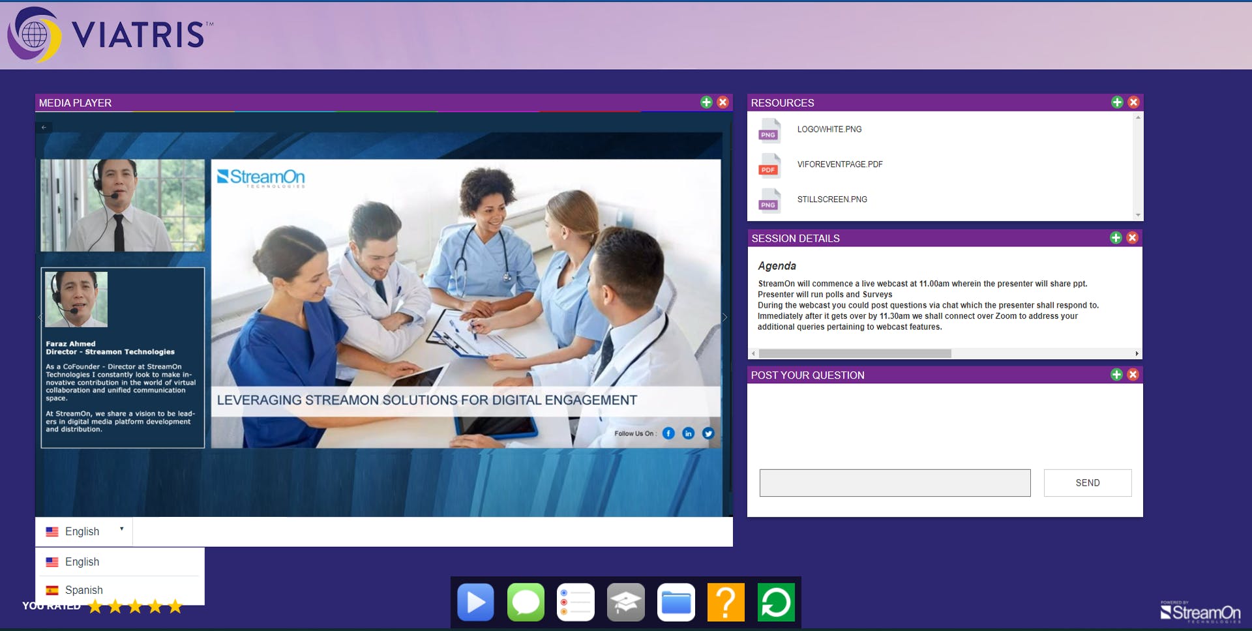The image size is (1252, 631).
Task: Open the orange question mark help icon
Action: 726,602
